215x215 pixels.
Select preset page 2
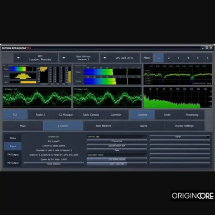point(169,58)
